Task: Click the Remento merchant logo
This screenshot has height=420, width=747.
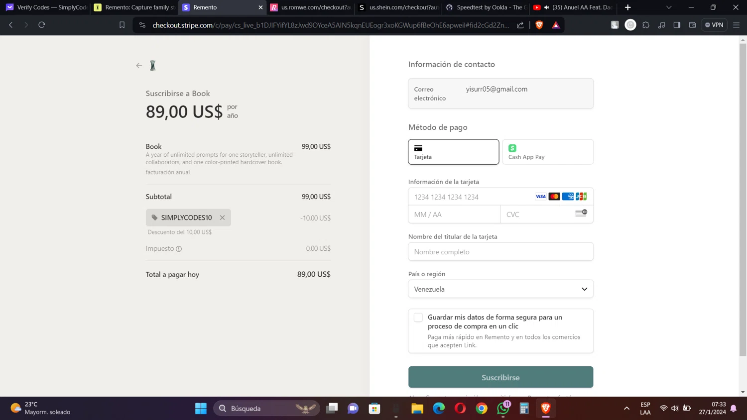Action: [x=153, y=66]
